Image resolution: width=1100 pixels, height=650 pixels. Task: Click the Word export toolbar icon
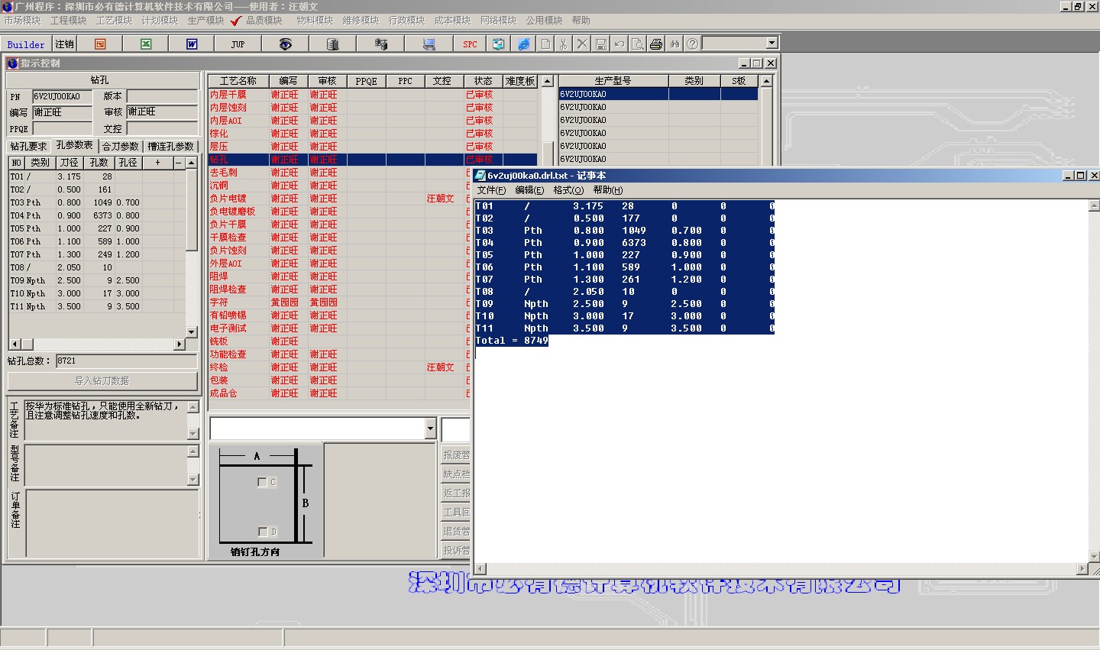(192, 44)
